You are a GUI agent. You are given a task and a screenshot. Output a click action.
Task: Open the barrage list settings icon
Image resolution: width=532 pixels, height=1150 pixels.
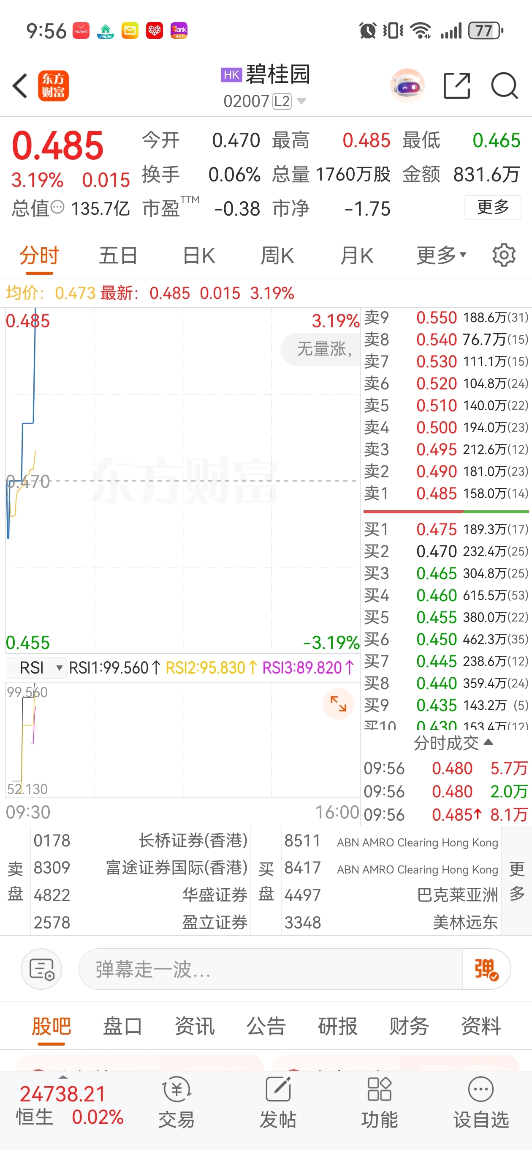coord(41,969)
